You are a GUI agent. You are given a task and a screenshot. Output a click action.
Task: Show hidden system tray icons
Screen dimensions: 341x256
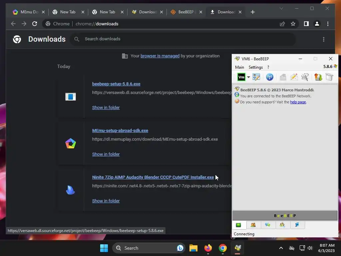[x=281, y=248]
